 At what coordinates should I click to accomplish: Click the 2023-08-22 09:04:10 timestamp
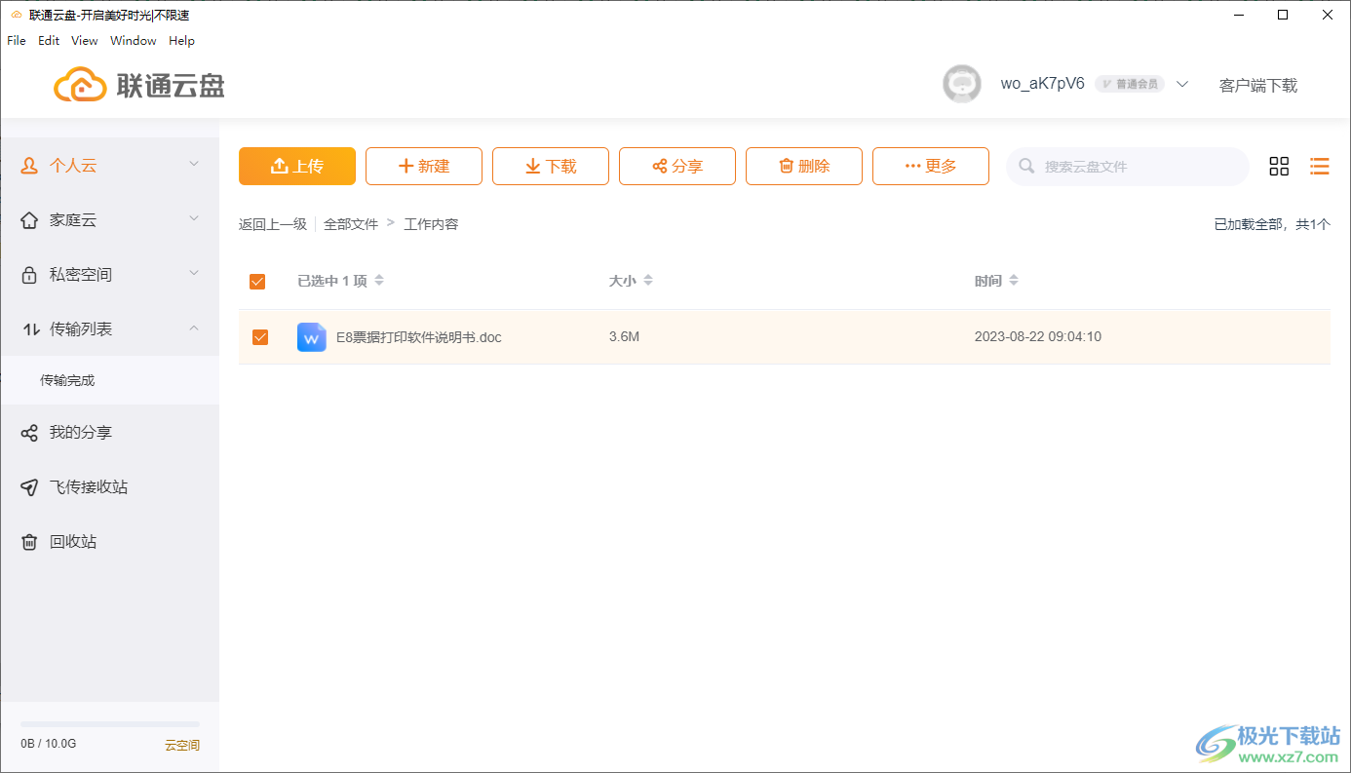point(1038,337)
